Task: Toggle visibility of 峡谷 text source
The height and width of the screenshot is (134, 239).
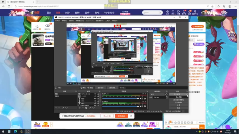Action: (x=95, y=103)
